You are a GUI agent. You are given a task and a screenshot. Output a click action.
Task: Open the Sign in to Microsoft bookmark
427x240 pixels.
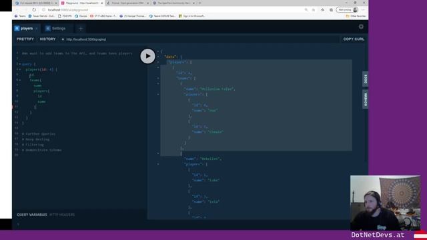(x=191, y=16)
